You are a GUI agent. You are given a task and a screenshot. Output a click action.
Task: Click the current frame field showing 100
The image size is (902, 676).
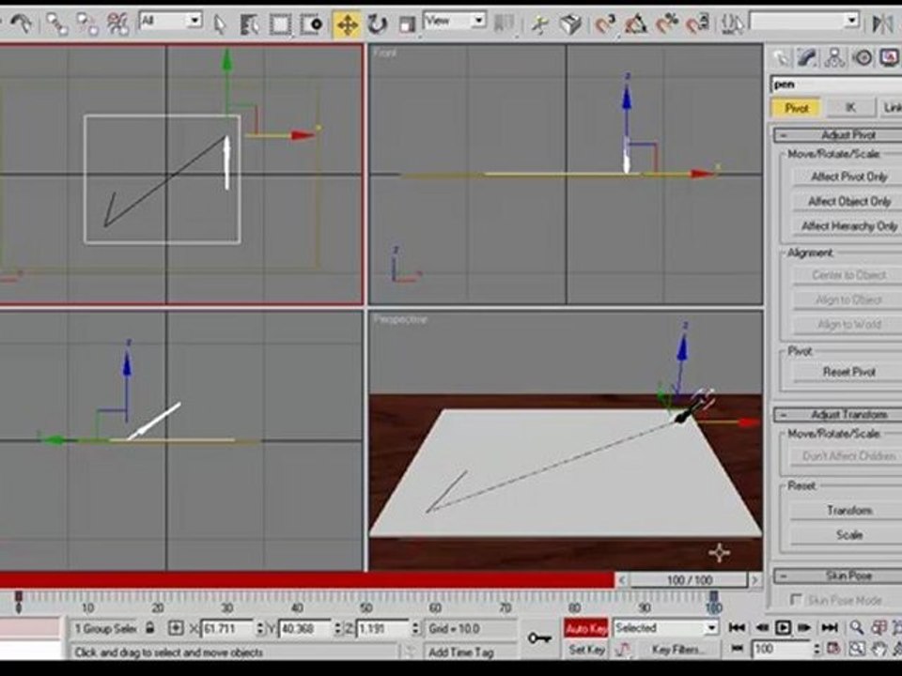[781, 650]
